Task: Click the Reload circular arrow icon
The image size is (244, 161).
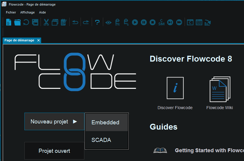Action: coord(26,22)
